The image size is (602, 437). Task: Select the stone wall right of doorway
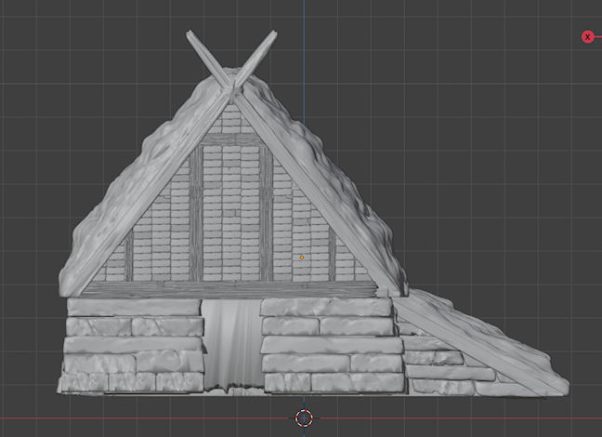click(x=330, y=346)
